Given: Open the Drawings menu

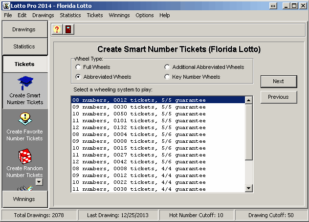Looking at the screenshot, I should [43, 15].
